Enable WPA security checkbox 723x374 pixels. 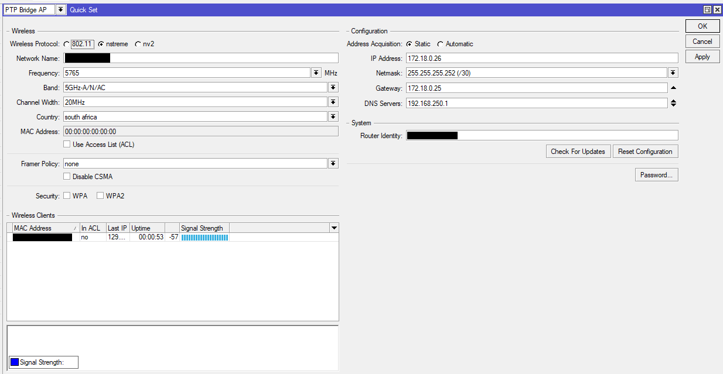67,196
